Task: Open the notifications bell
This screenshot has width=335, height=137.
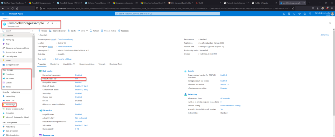Action: [294, 14]
